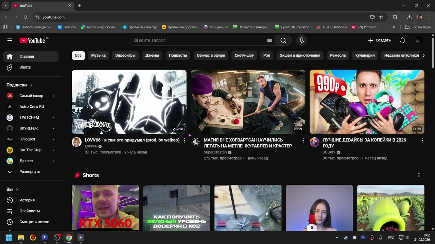This screenshot has width=435, height=244.
Task: Click SuperCrastan channel avatar
Action: (195, 142)
